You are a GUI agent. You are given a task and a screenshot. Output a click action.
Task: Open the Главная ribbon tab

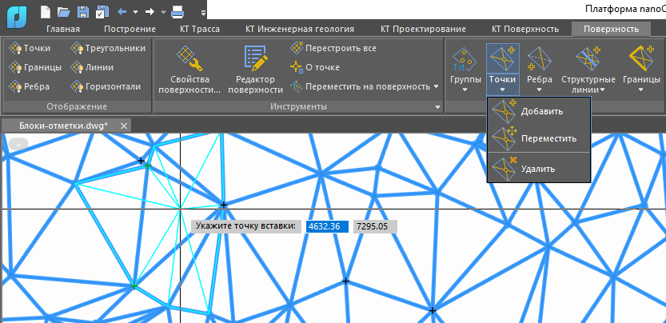[x=63, y=29]
